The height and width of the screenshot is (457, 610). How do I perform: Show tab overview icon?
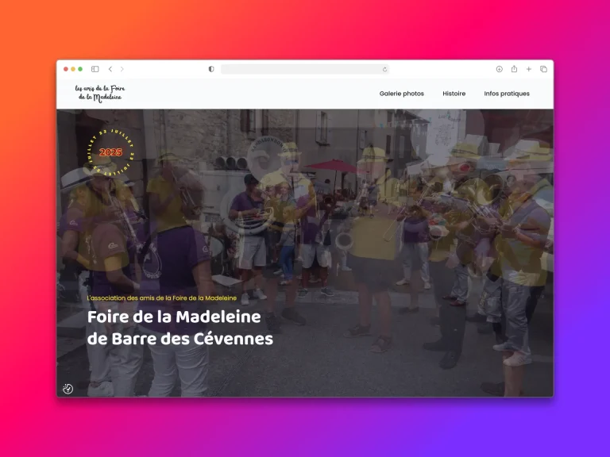[543, 69]
